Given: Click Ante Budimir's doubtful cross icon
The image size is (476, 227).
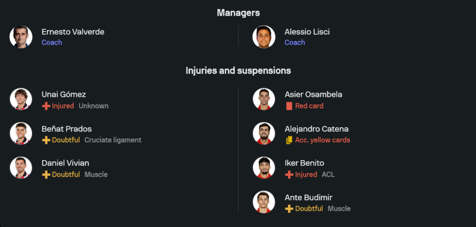Looking at the screenshot, I should tap(289, 208).
